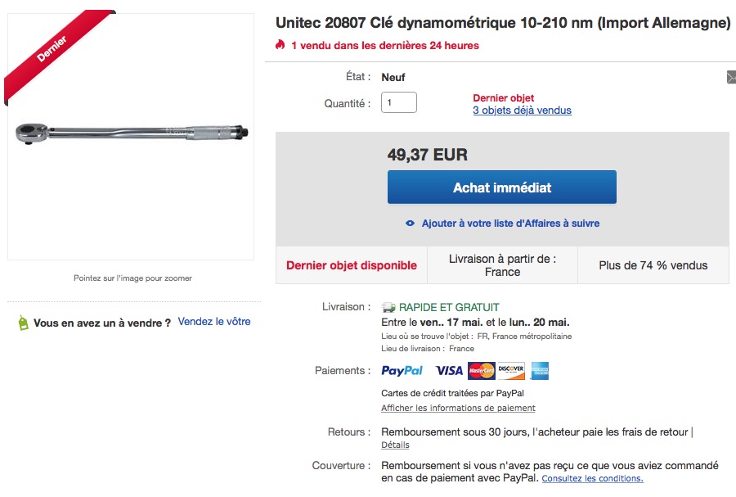
Task: Add item via Ajouter à votre liste d'Affaires
Action: [x=510, y=224]
